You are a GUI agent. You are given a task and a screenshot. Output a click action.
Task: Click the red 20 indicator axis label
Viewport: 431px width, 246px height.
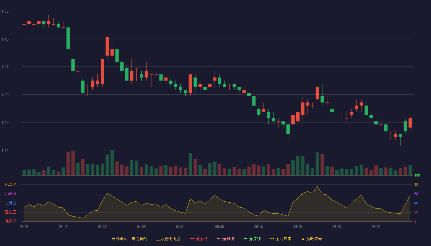tap(416, 212)
